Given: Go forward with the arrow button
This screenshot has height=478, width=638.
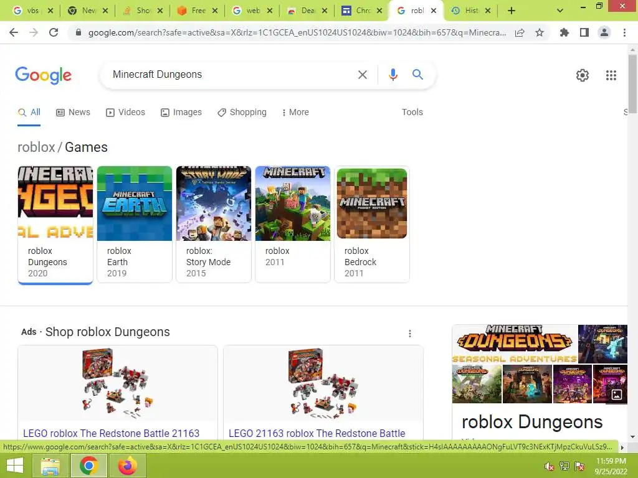Looking at the screenshot, I should [34, 32].
